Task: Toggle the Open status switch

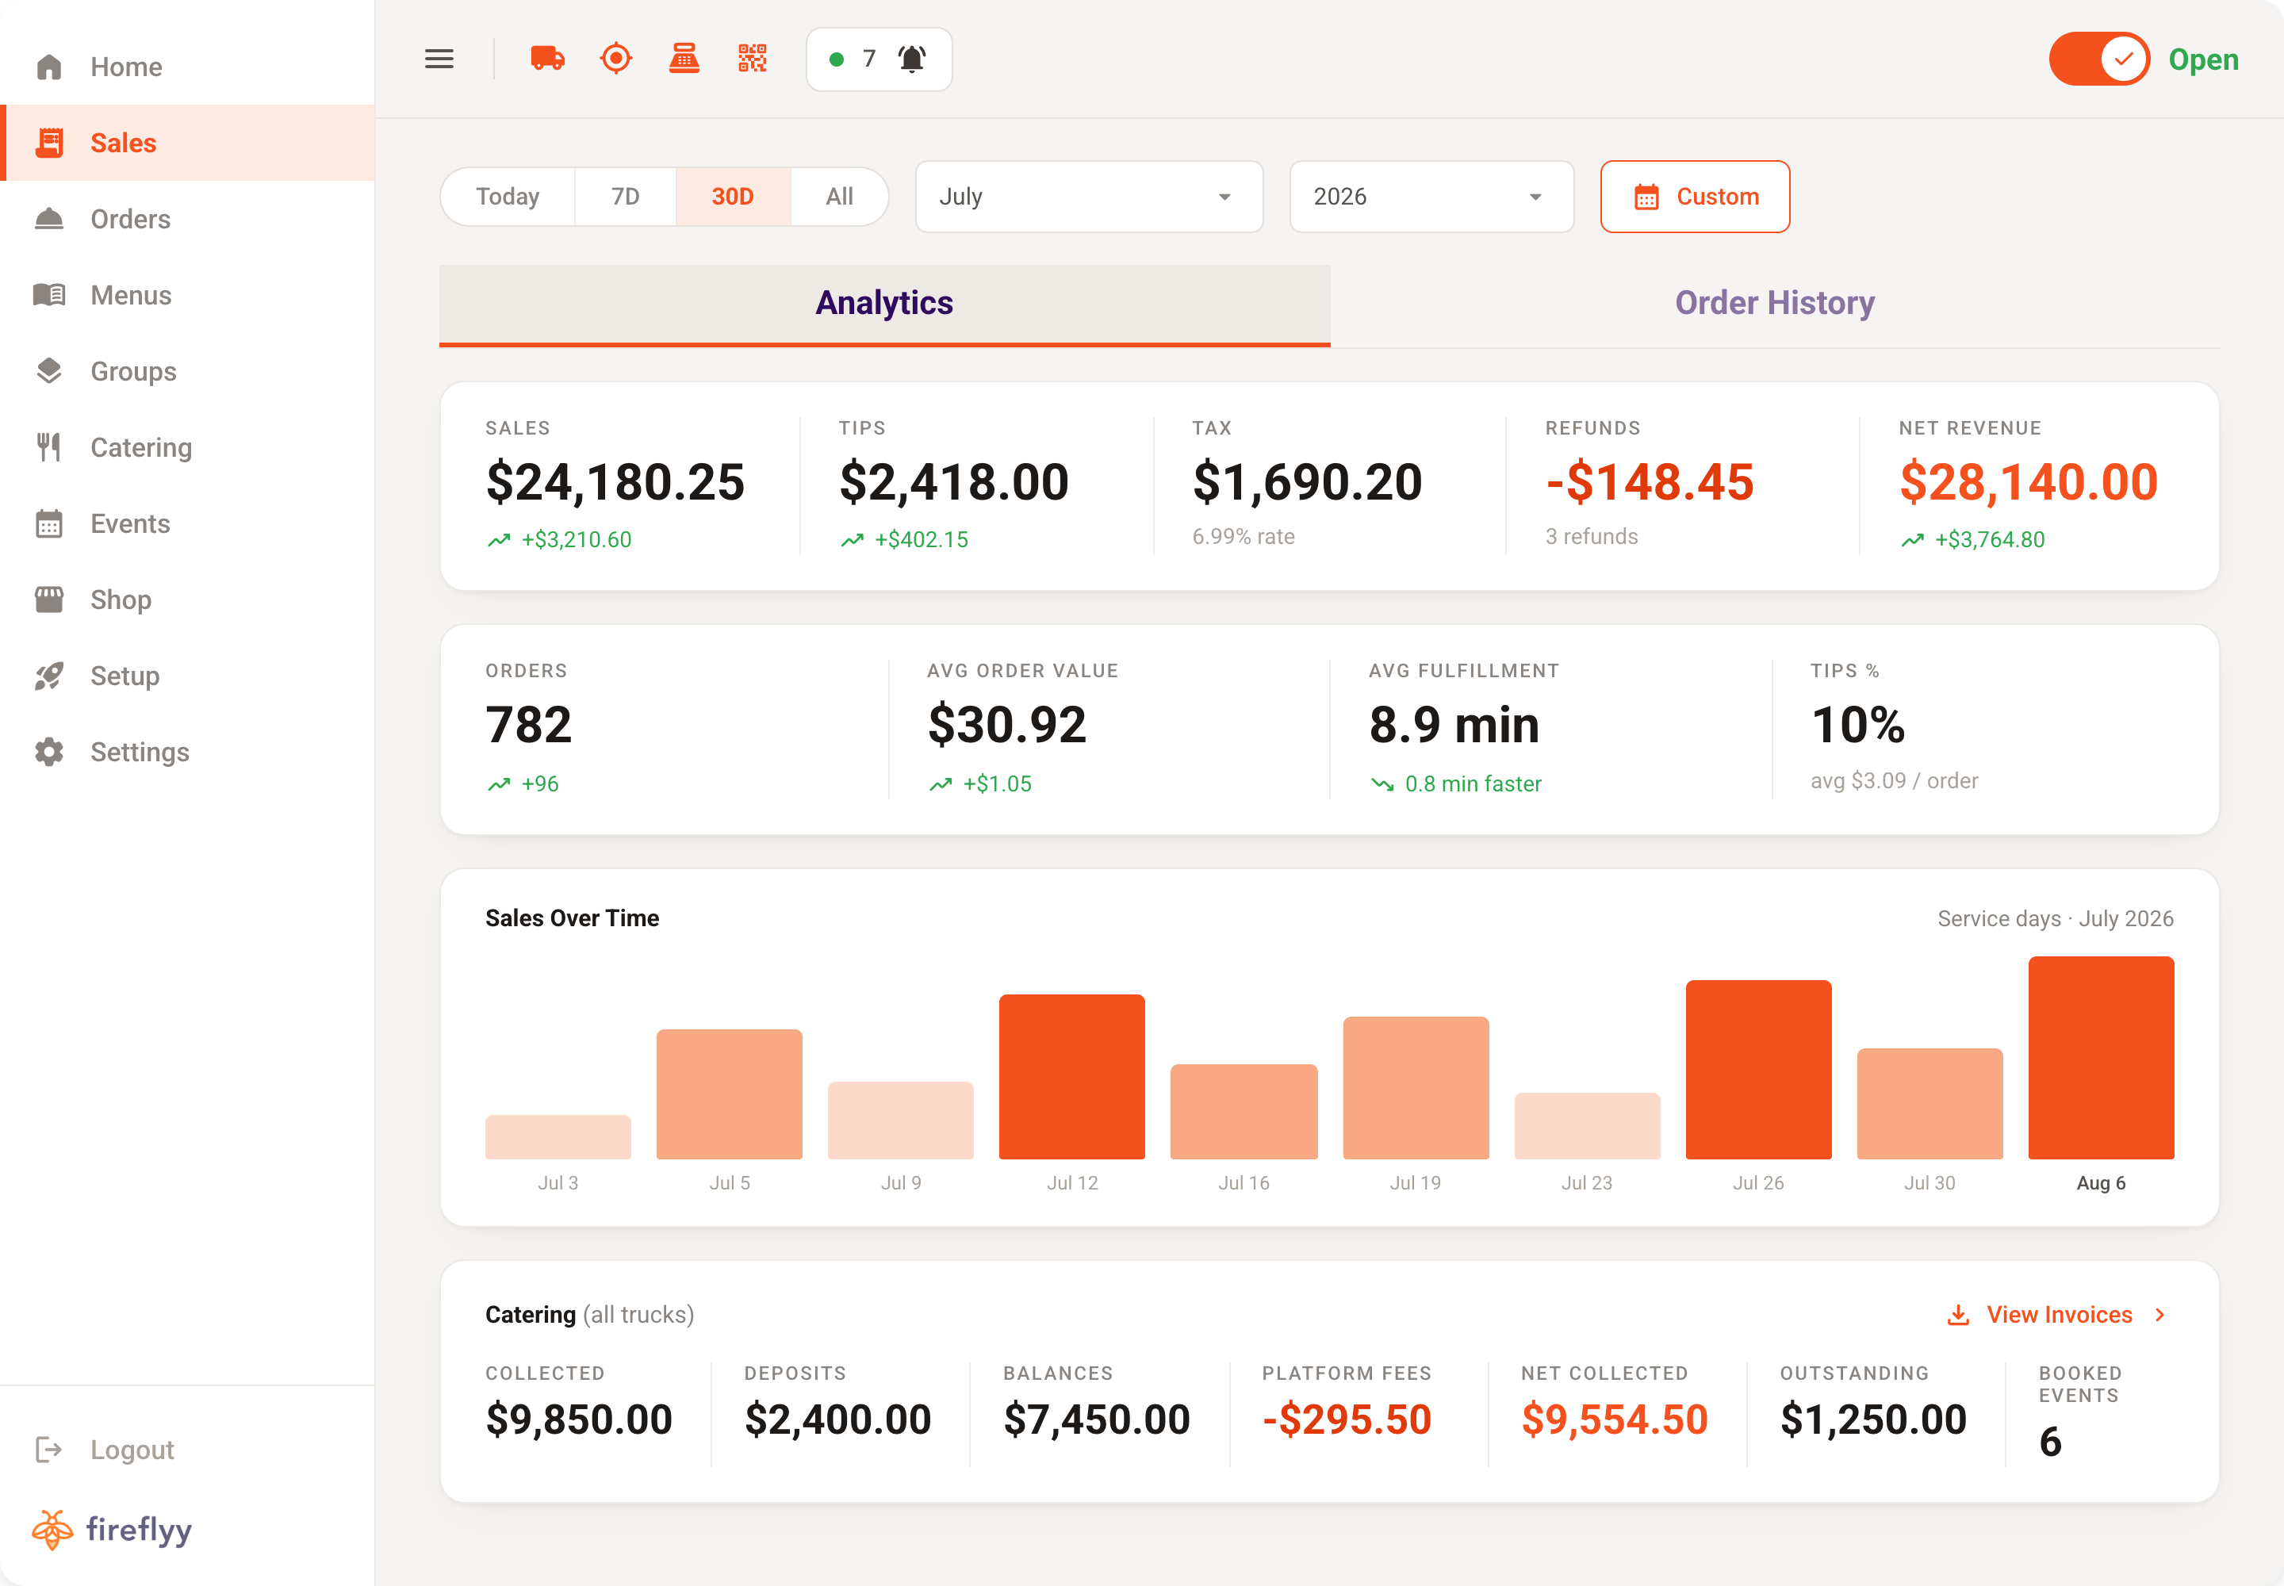Action: pyautogui.click(x=2099, y=59)
